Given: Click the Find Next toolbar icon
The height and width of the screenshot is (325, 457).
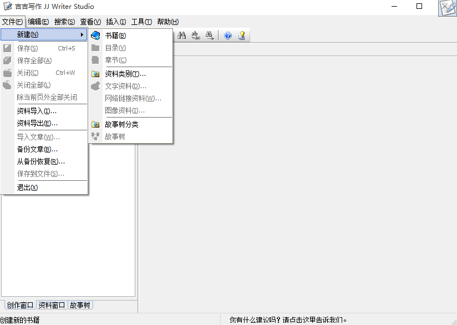Looking at the screenshot, I should 209,35.
